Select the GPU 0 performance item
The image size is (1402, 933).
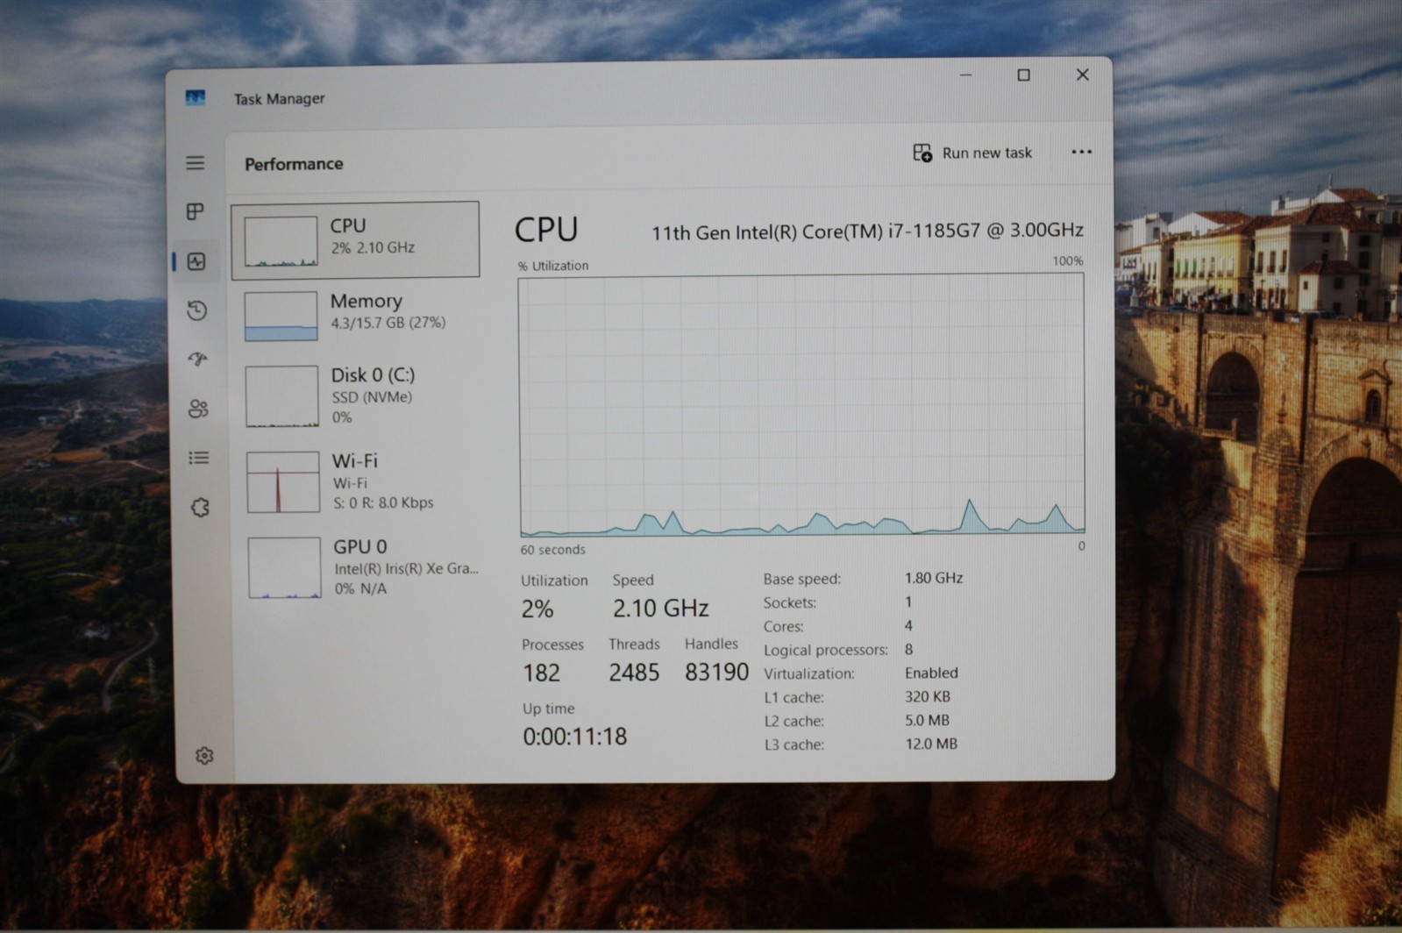359,567
